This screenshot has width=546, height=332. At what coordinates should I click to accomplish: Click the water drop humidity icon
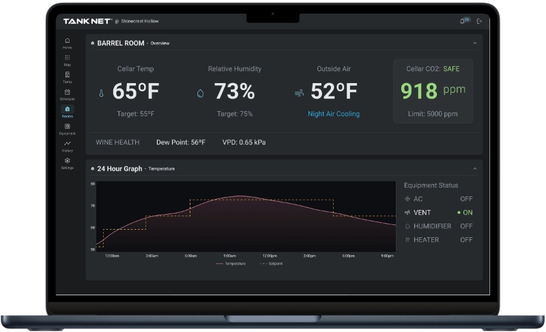click(200, 93)
